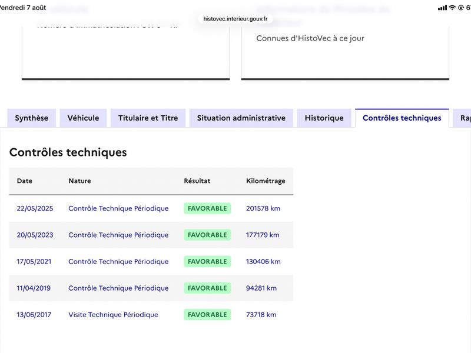Tap the date Vendredi 7 août

[22, 8]
